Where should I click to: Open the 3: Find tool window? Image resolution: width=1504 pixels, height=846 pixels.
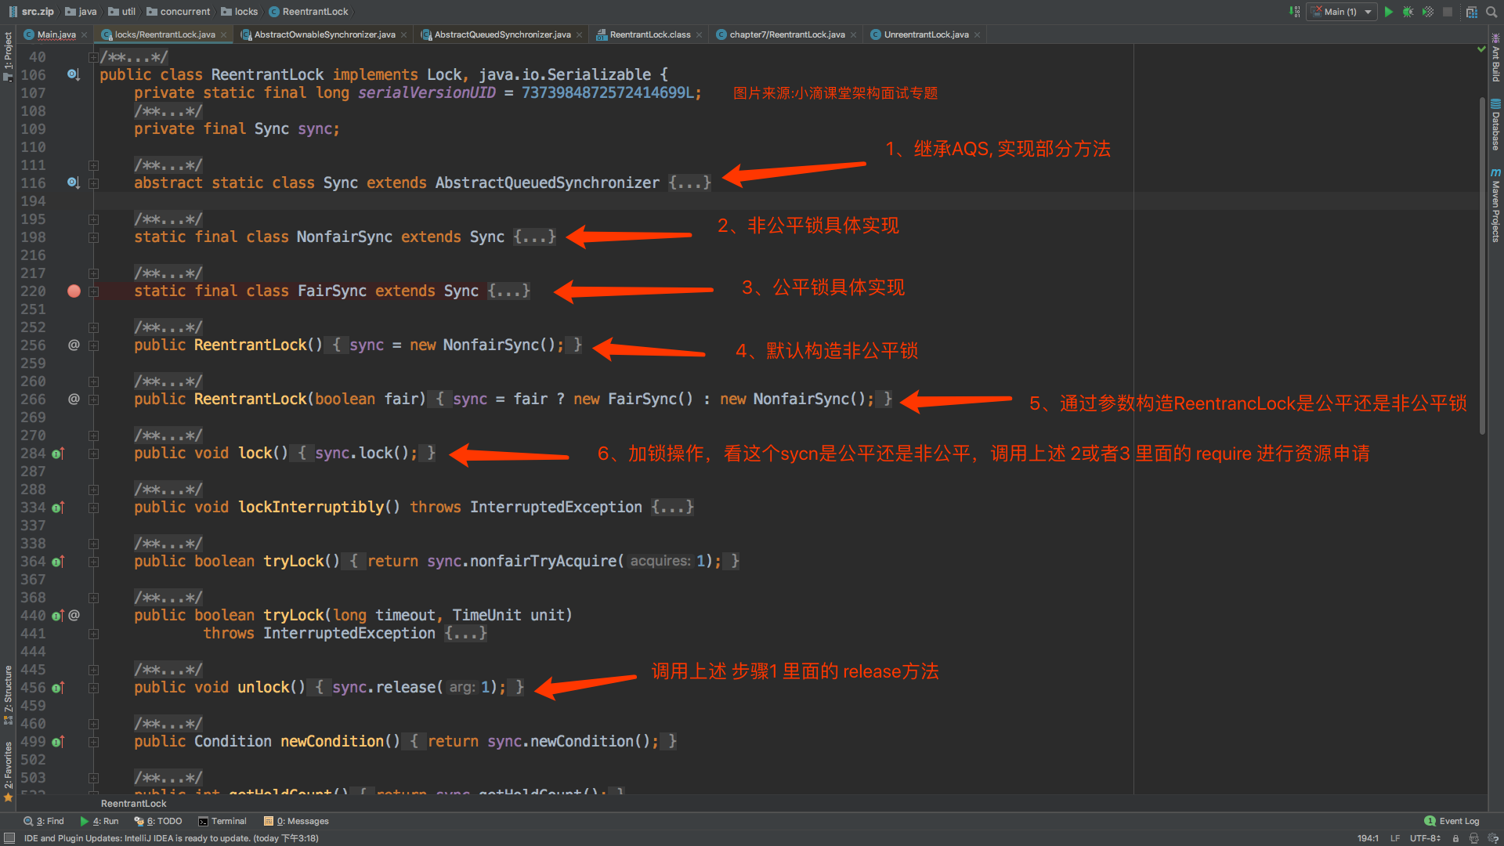click(44, 821)
